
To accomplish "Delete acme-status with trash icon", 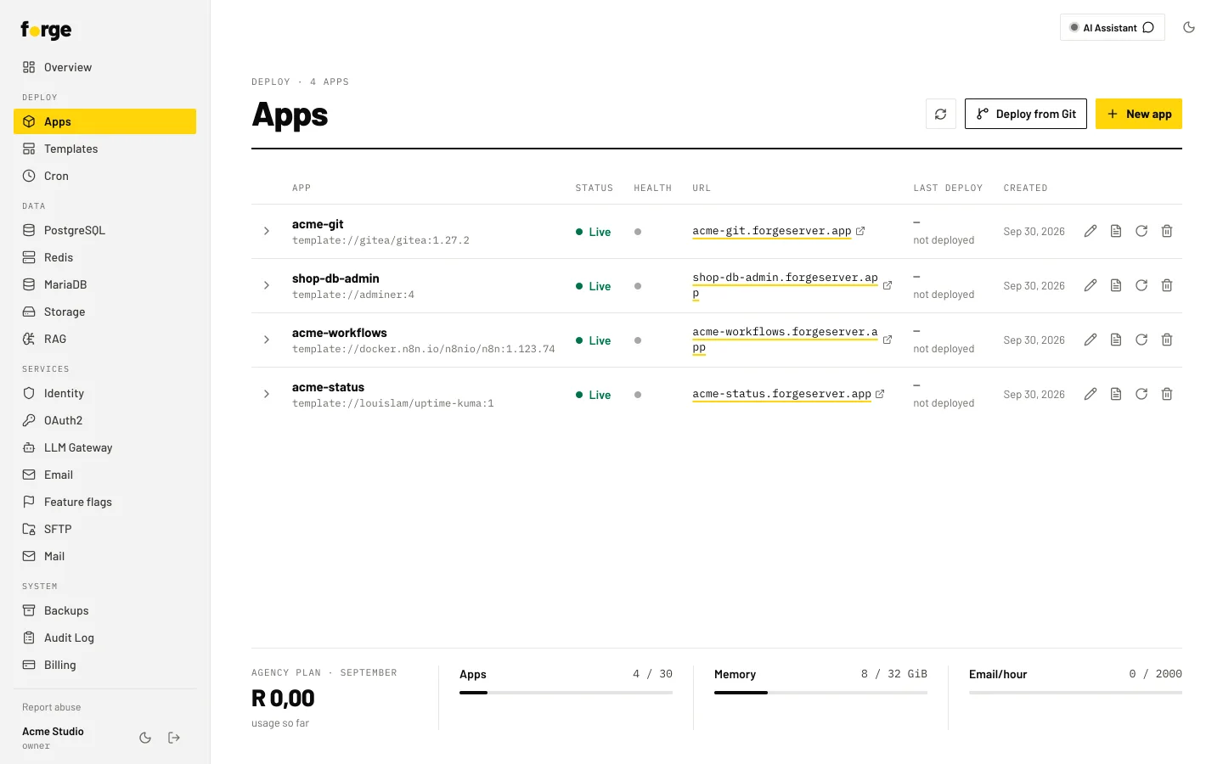I will coord(1167,394).
